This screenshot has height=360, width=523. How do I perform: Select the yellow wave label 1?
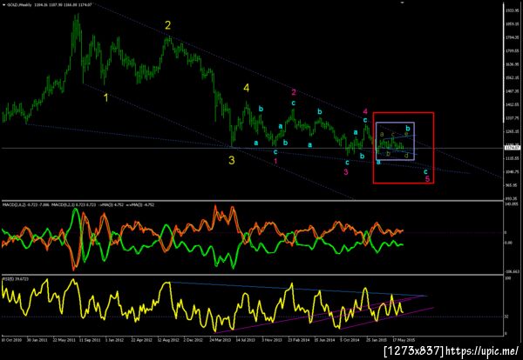click(106, 97)
